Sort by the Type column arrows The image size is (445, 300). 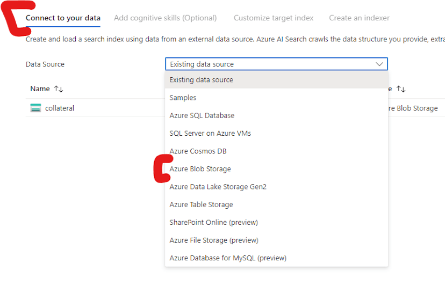click(401, 89)
